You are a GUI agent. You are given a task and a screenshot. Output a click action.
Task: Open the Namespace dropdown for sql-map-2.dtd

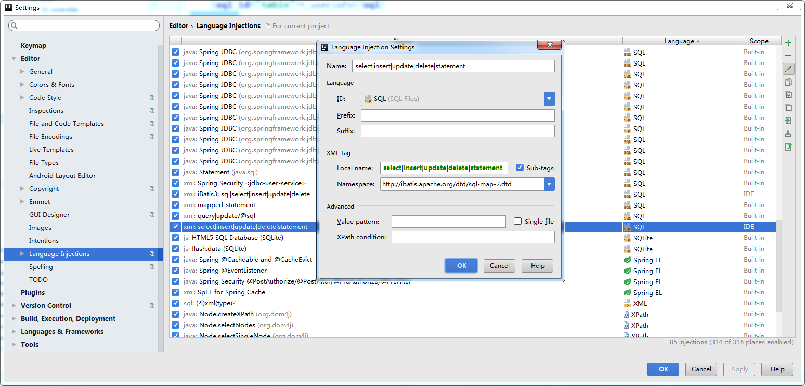(x=549, y=184)
